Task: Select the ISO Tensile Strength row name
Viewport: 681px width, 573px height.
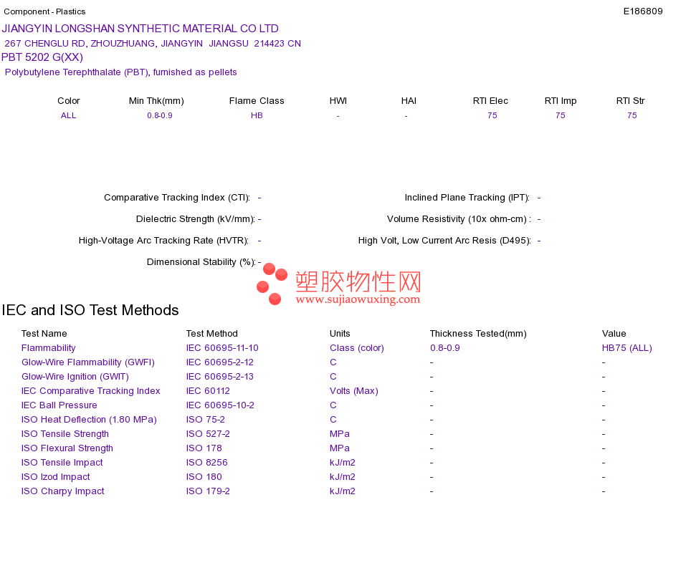Action: [65, 433]
